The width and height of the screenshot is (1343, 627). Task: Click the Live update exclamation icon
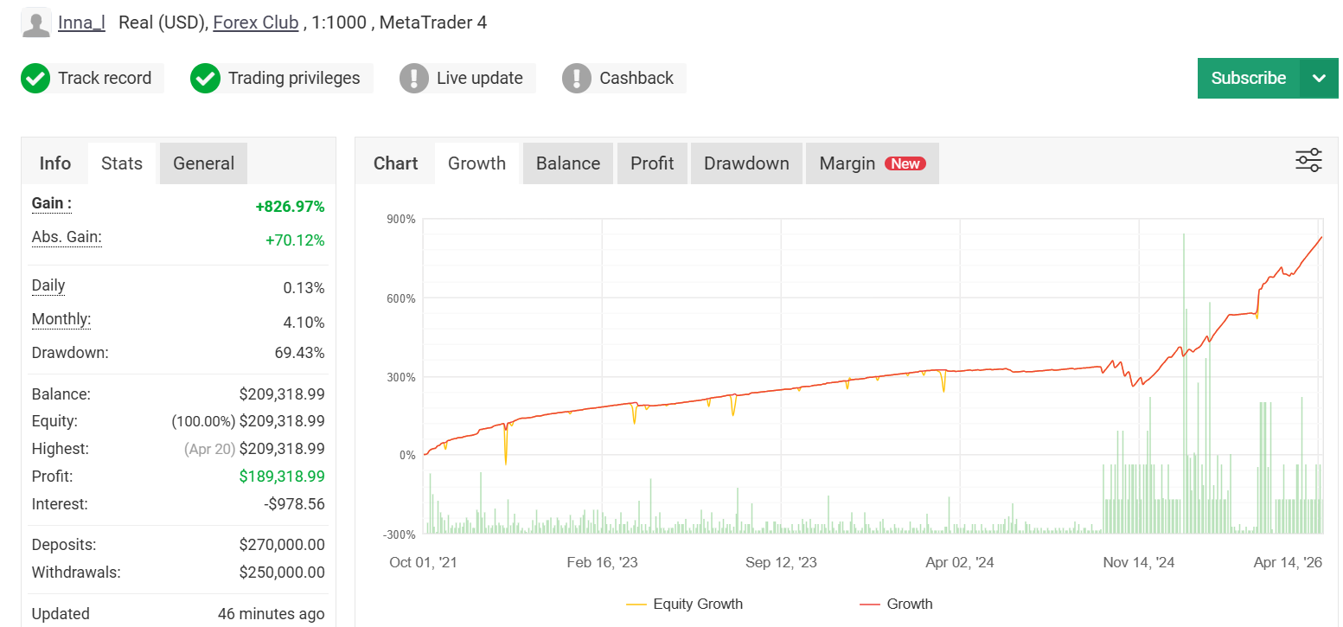[x=414, y=79]
